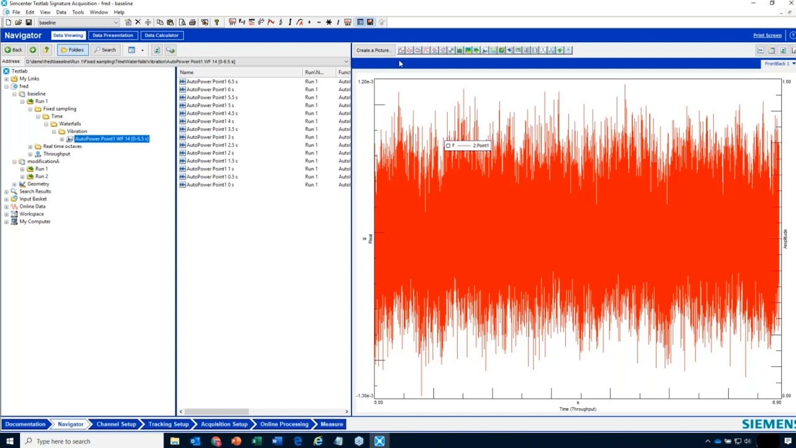Open the Data menu
Image resolution: width=796 pixels, height=448 pixels.
[61, 12]
